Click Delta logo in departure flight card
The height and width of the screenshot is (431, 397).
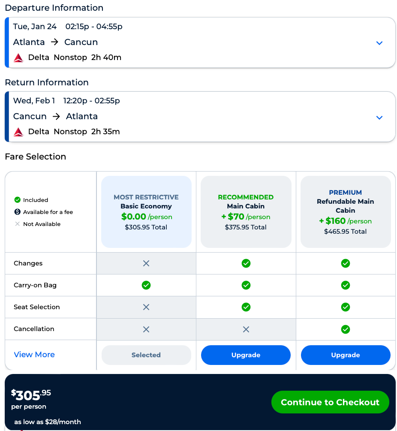pos(18,57)
